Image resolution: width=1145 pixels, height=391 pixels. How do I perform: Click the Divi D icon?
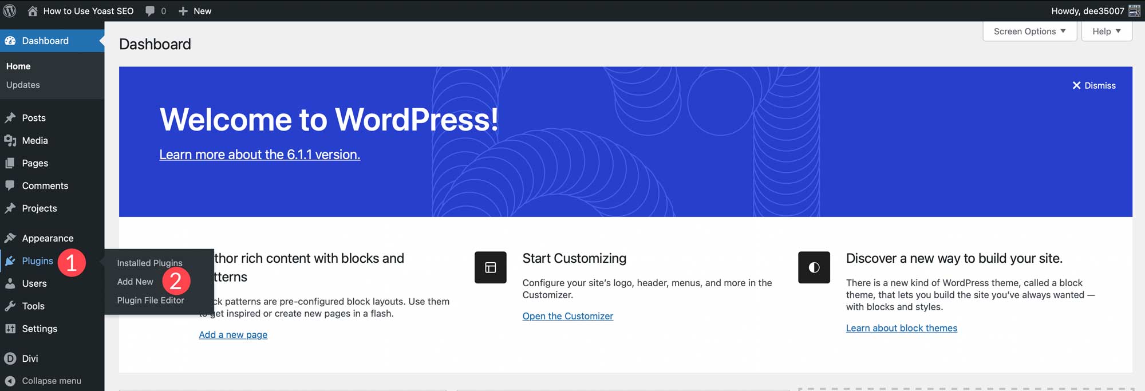pyautogui.click(x=10, y=358)
